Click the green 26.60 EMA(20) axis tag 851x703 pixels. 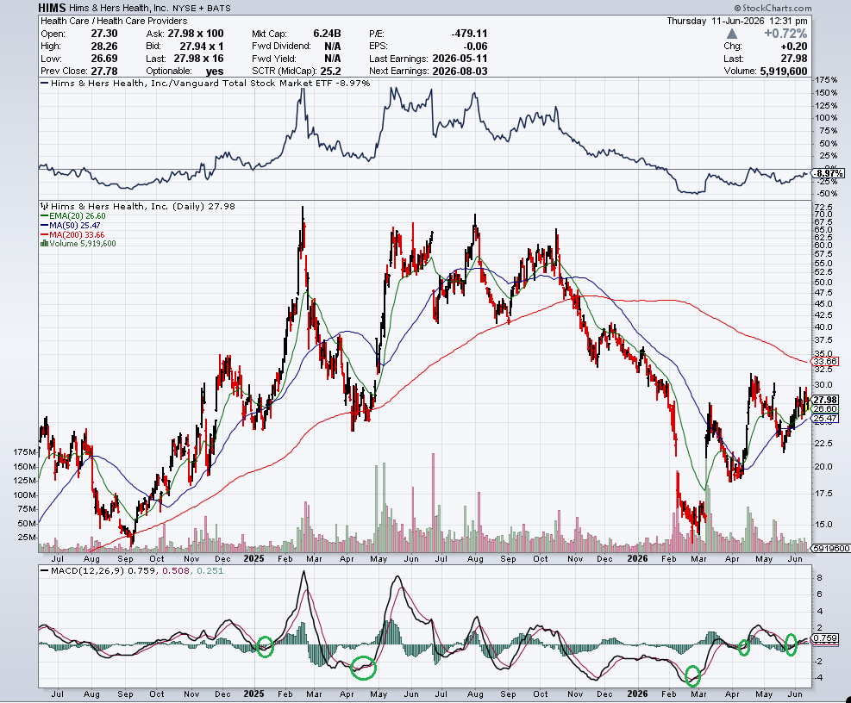(825, 409)
